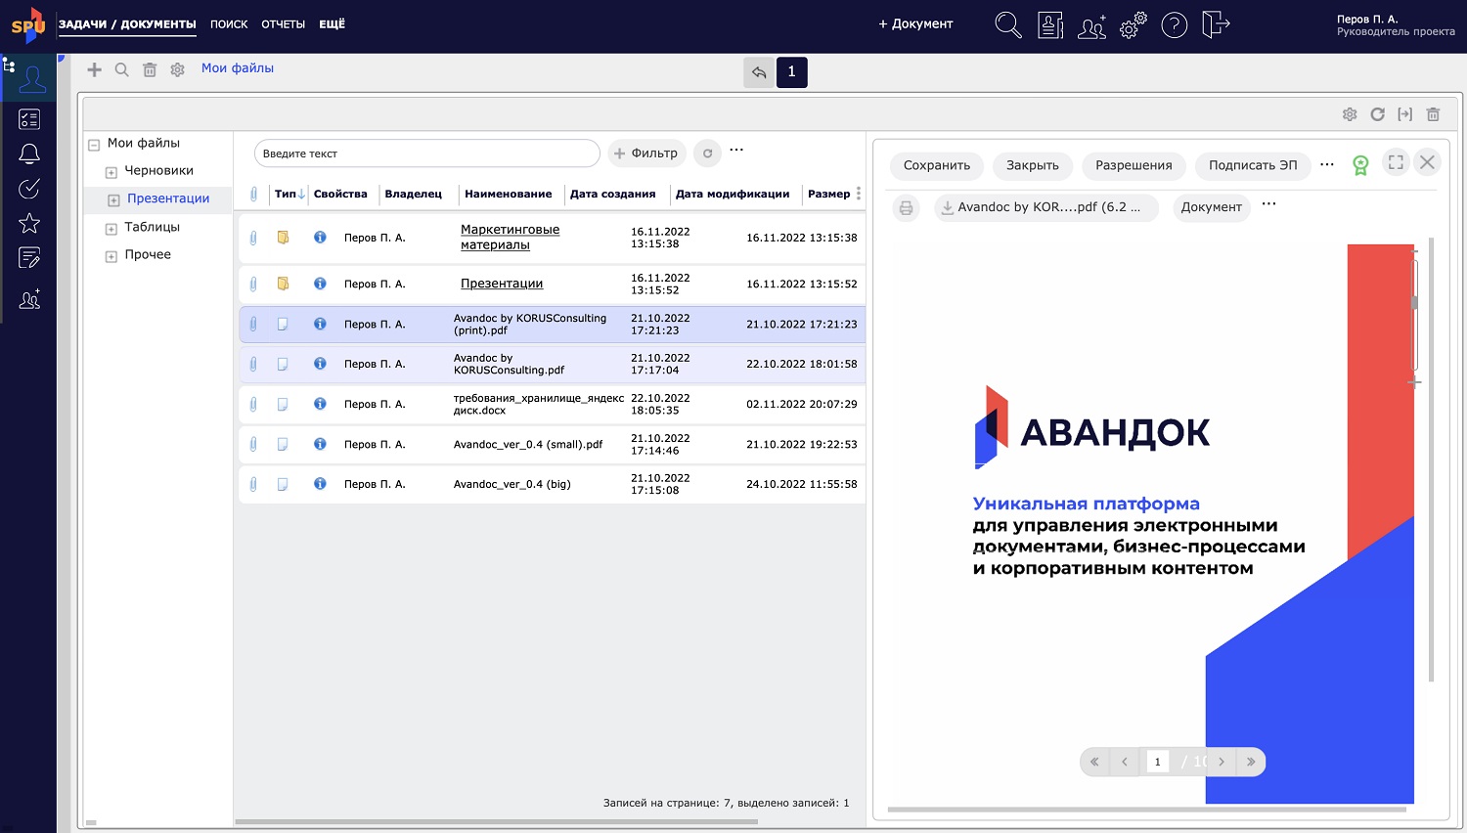Open the notifications bell in left sidebar
This screenshot has width=1467, height=833.
pos(29,154)
